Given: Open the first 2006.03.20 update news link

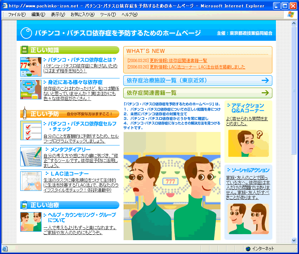Looking at the screenshot, I should 178,61.
